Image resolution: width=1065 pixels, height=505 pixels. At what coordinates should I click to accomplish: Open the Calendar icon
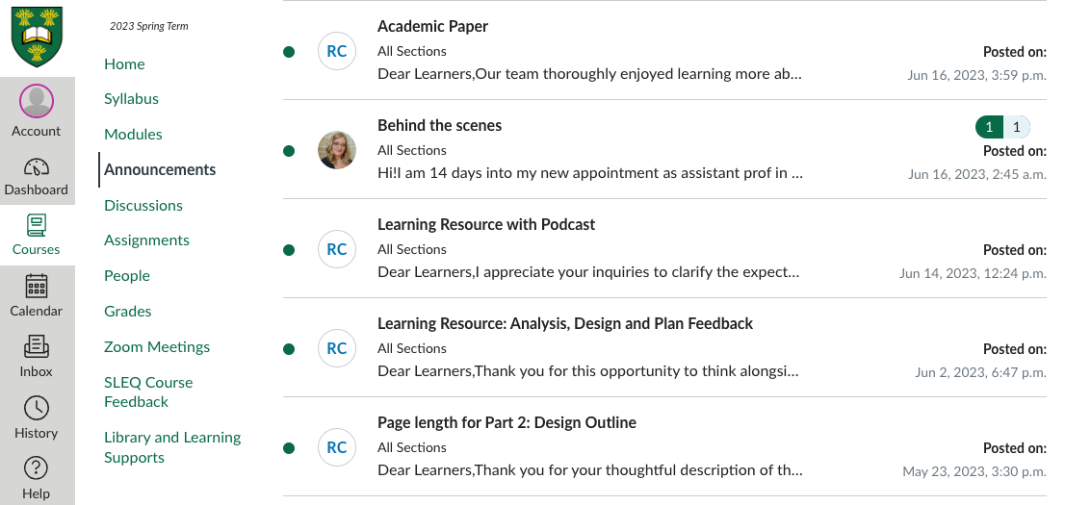point(36,286)
